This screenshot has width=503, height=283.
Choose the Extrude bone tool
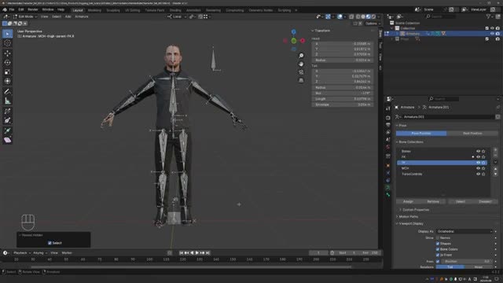pos(7,130)
